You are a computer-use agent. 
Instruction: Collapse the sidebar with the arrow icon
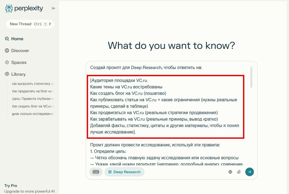[x=53, y=8]
